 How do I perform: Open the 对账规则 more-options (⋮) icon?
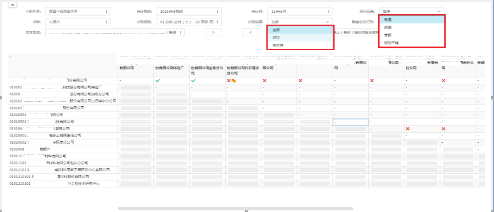coord(217,22)
